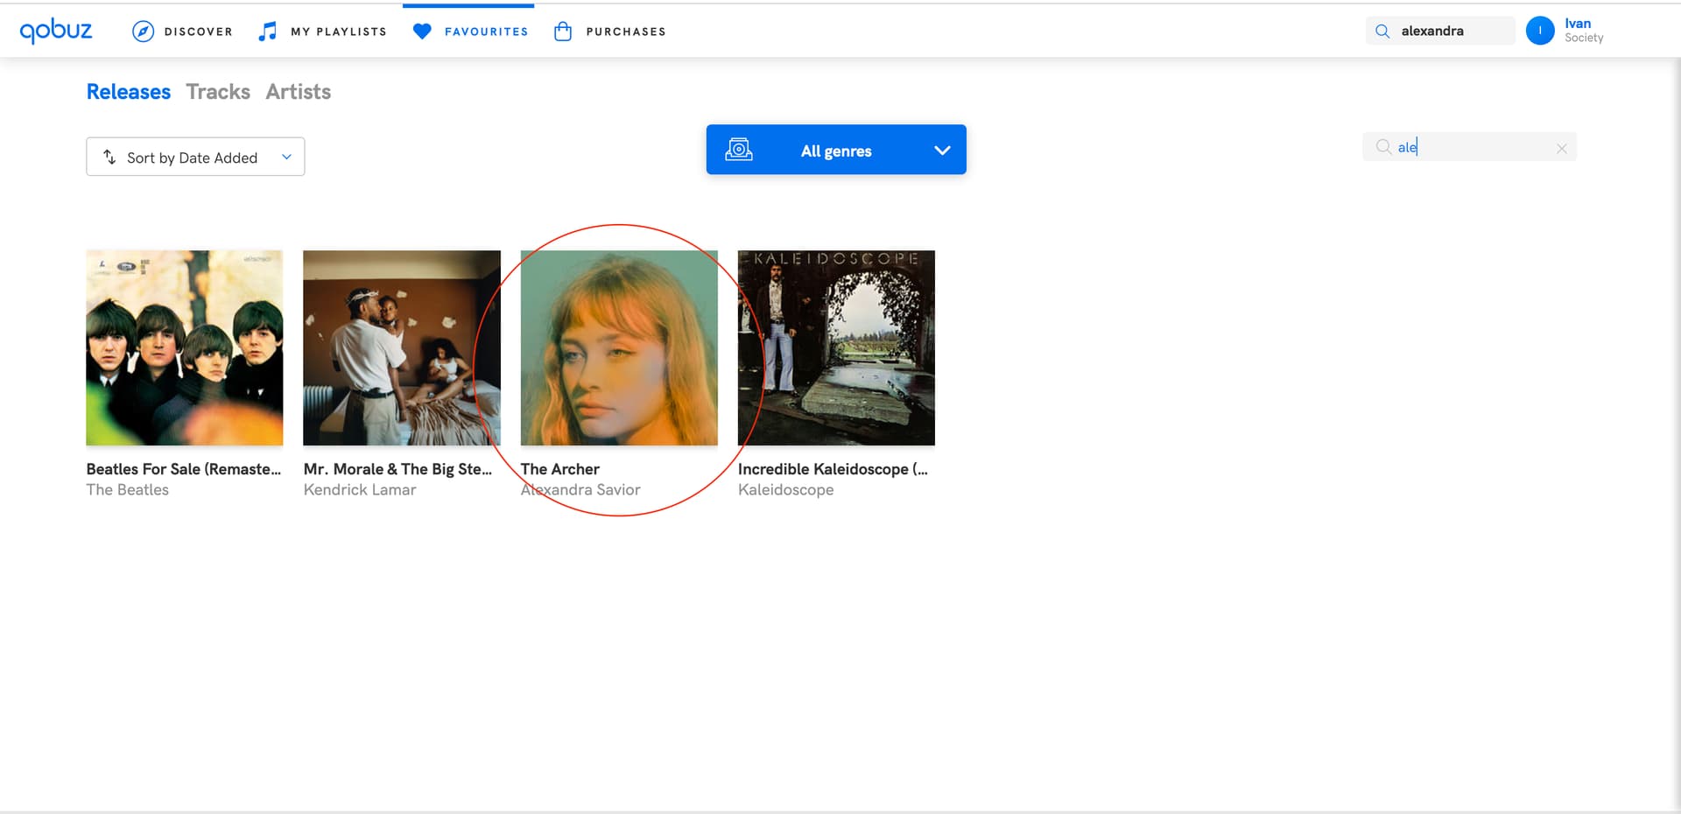
Task: Click the My Playlists music note icon
Action: (x=268, y=32)
